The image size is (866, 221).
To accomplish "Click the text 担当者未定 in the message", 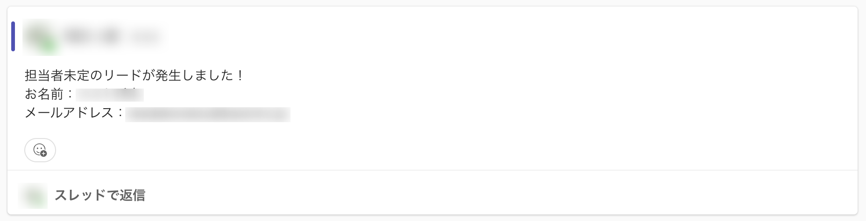I will click(56, 76).
